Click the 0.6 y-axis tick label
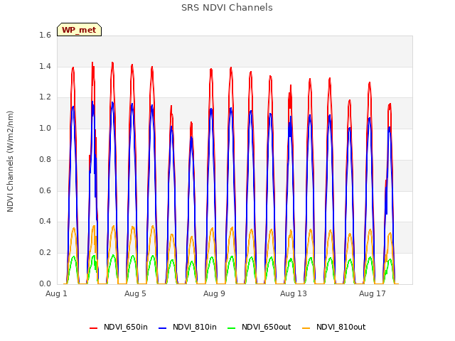 pos(45,190)
